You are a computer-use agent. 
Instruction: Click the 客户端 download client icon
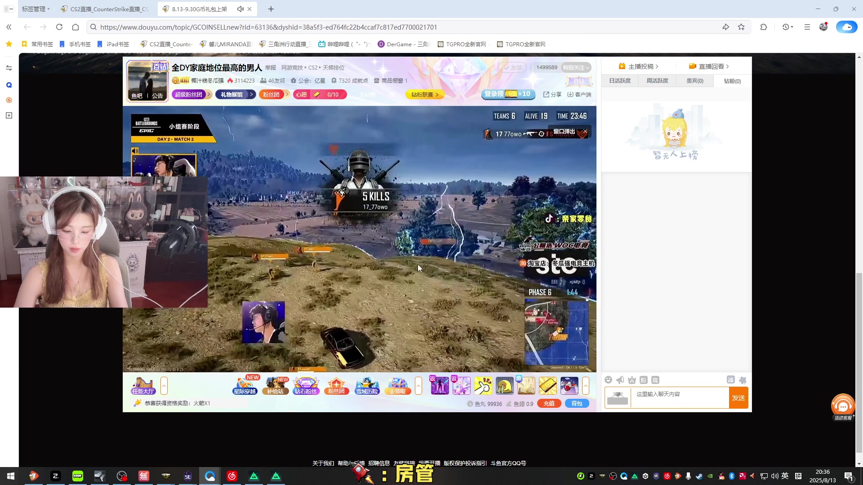[x=579, y=94]
